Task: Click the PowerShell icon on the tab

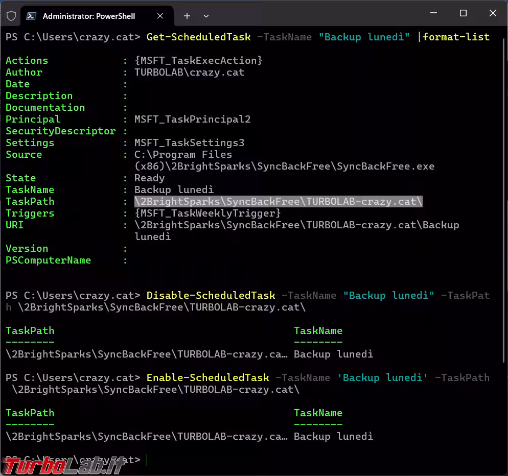Action: (x=31, y=16)
